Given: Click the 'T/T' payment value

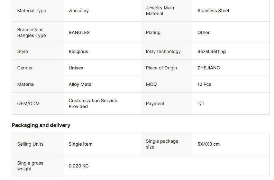Looking at the screenshot, I should point(201,104).
